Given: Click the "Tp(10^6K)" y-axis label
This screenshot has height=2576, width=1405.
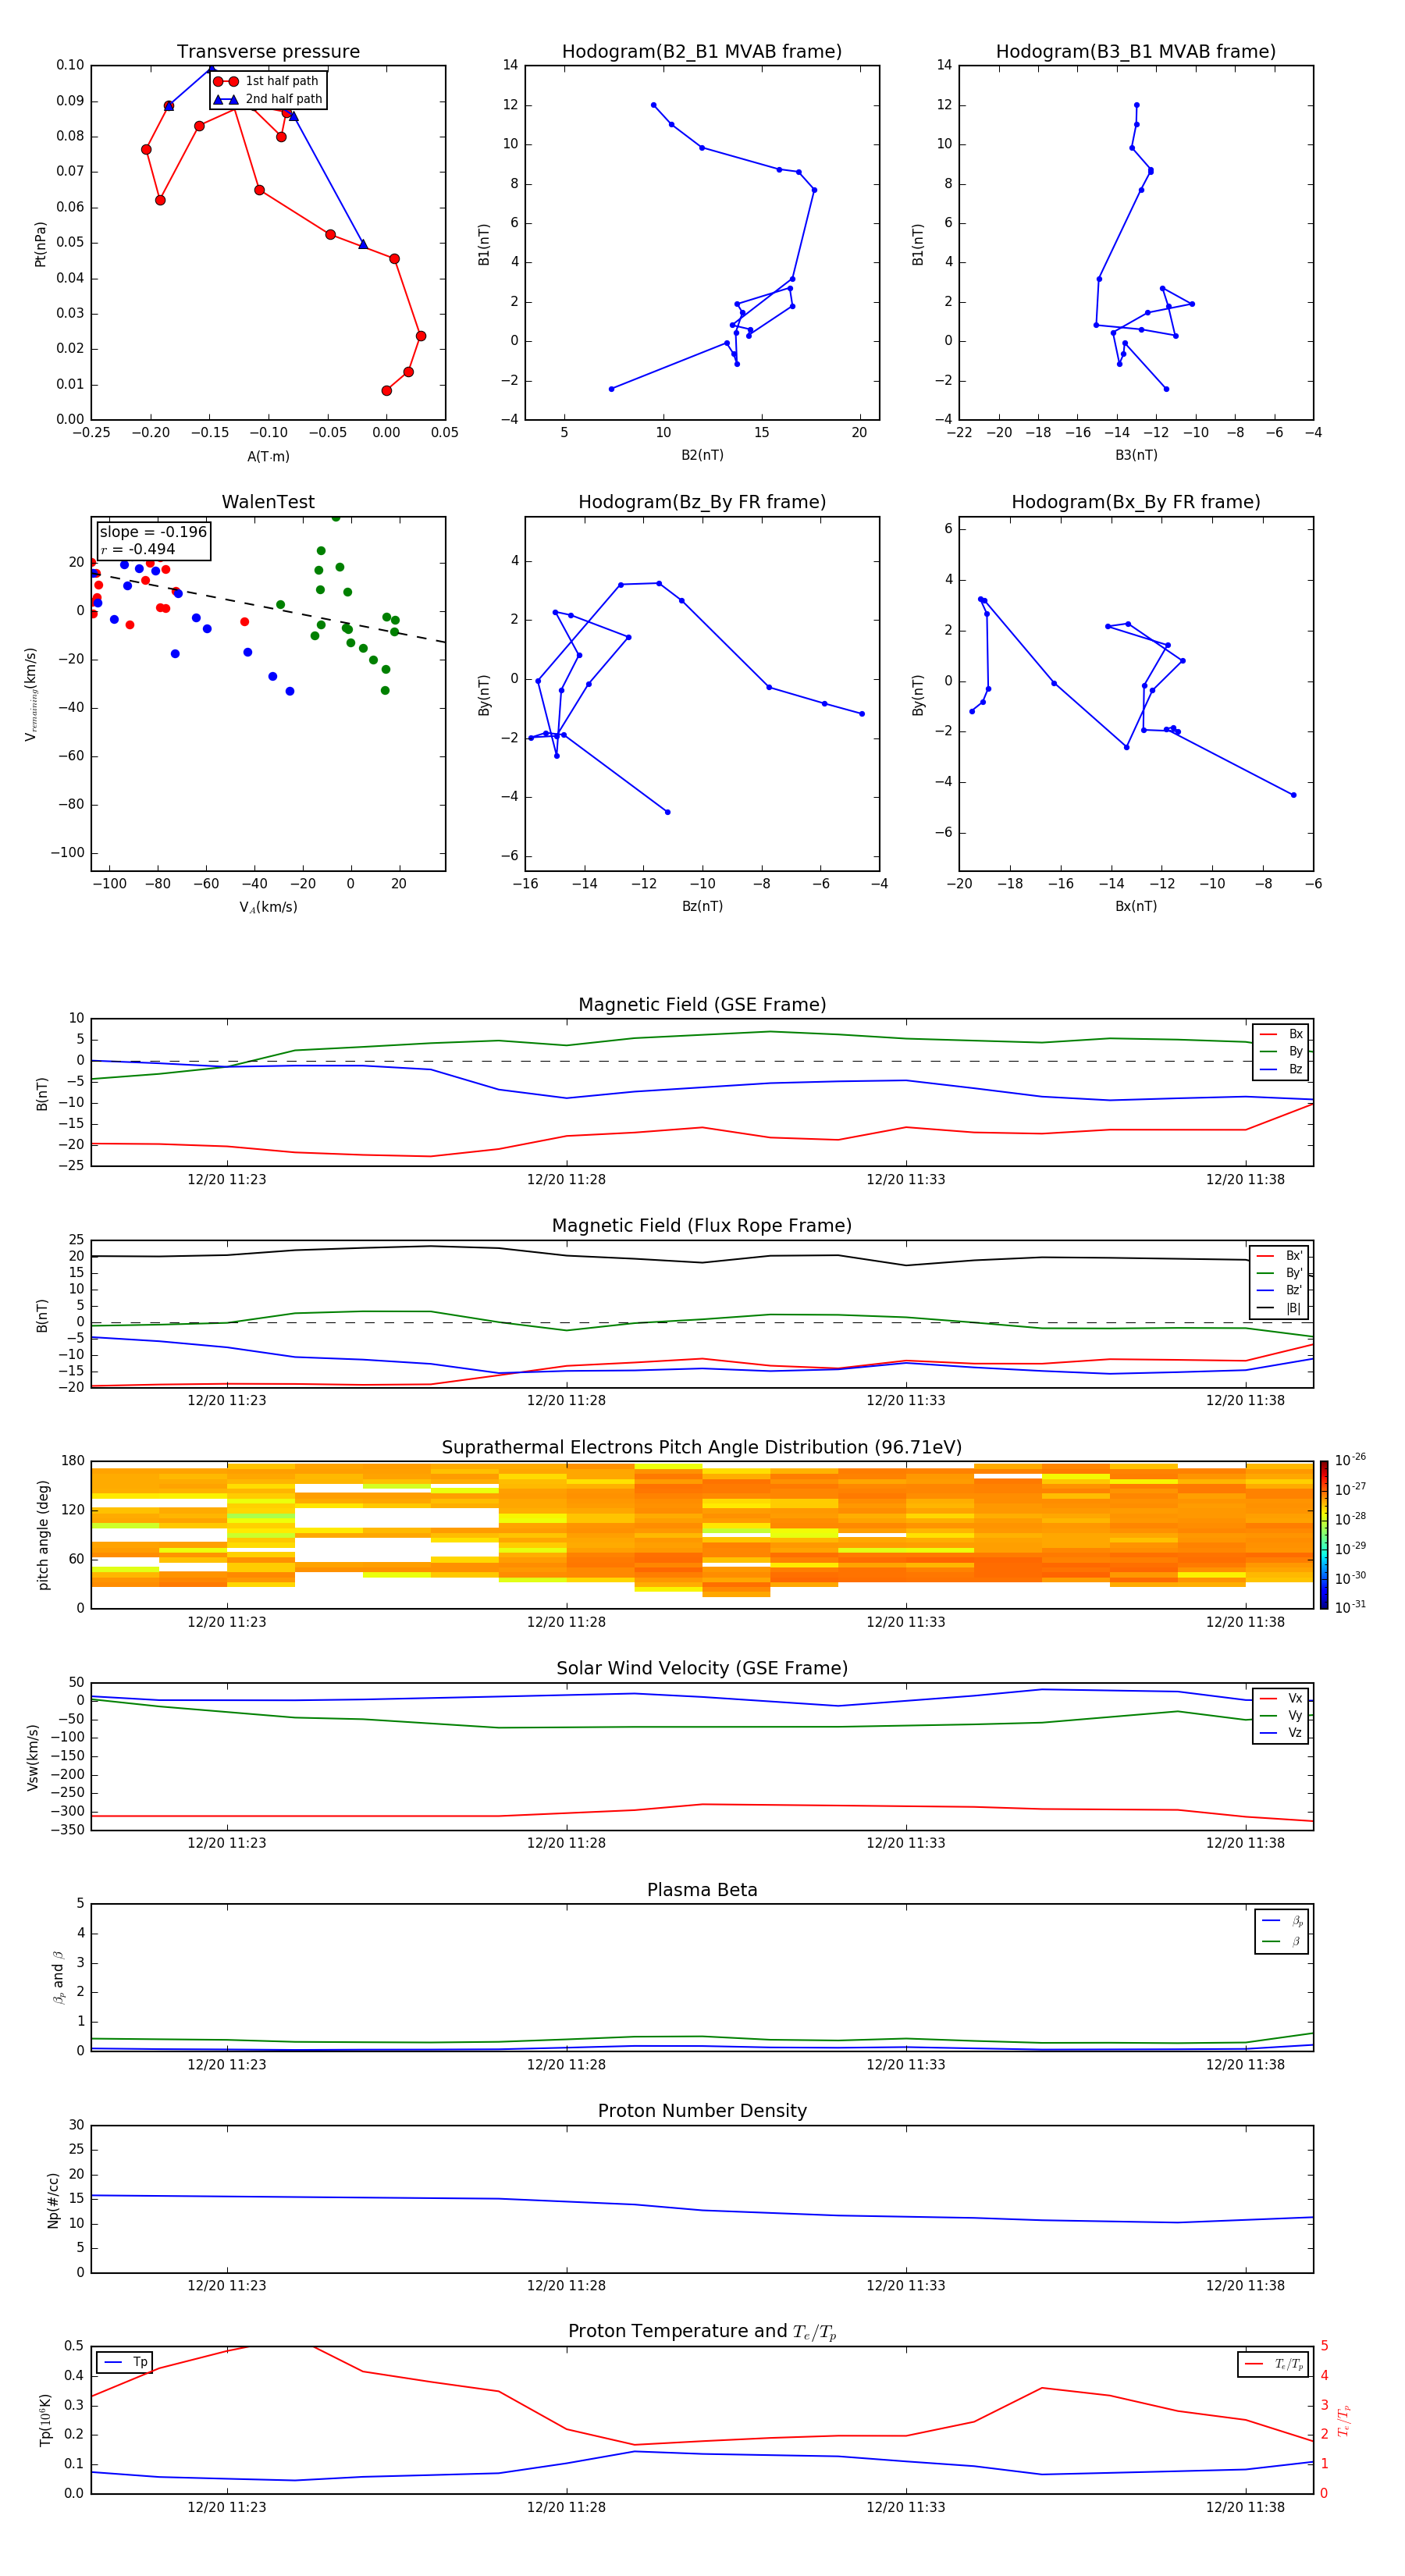Looking at the screenshot, I should pyautogui.click(x=45, y=2420).
